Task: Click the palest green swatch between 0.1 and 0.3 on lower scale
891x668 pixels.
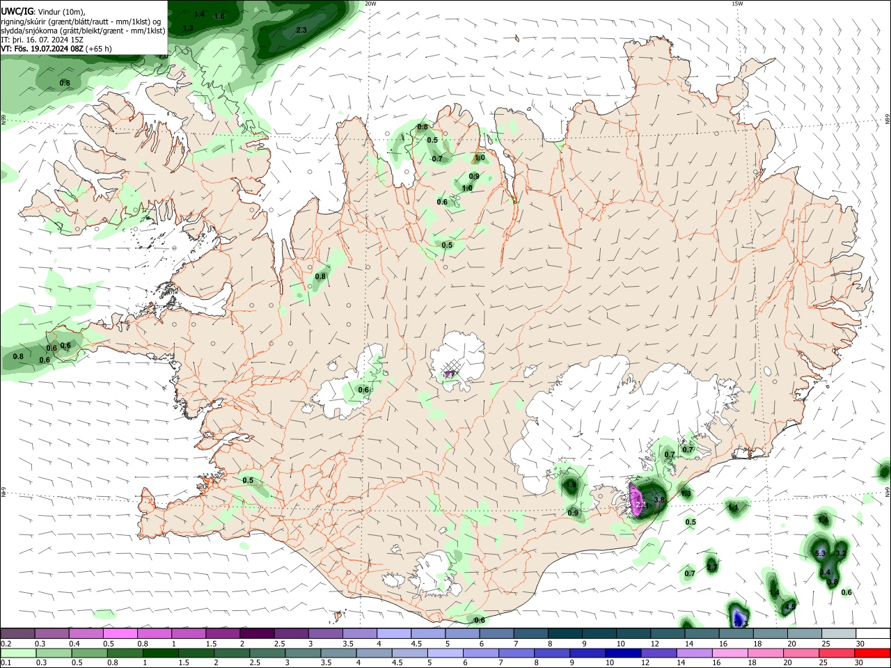Action: tap(17, 653)
